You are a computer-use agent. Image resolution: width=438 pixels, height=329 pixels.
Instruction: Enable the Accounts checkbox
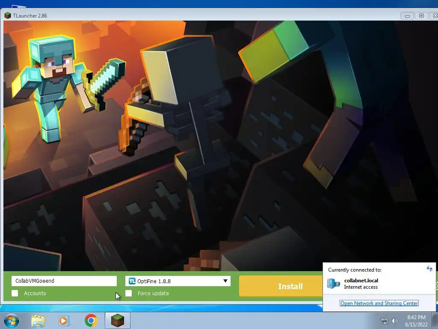[15, 293]
